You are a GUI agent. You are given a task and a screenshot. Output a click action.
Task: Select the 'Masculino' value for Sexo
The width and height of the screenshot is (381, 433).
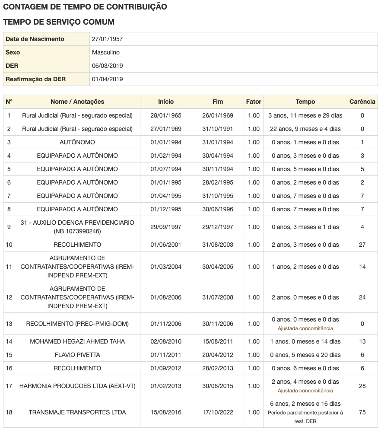coord(106,52)
